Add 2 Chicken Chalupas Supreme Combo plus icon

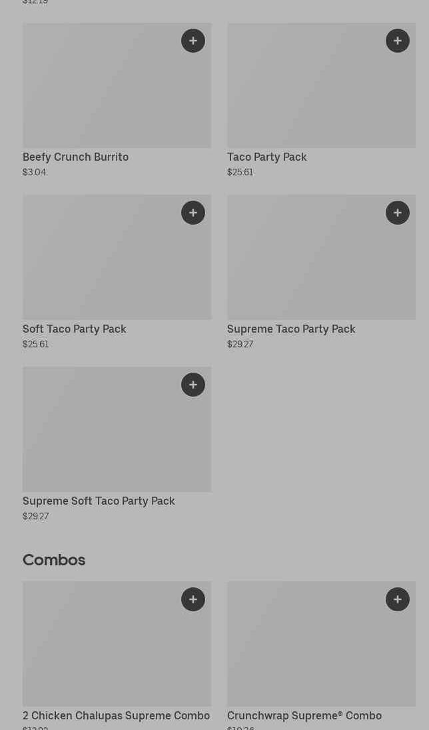[193, 599]
